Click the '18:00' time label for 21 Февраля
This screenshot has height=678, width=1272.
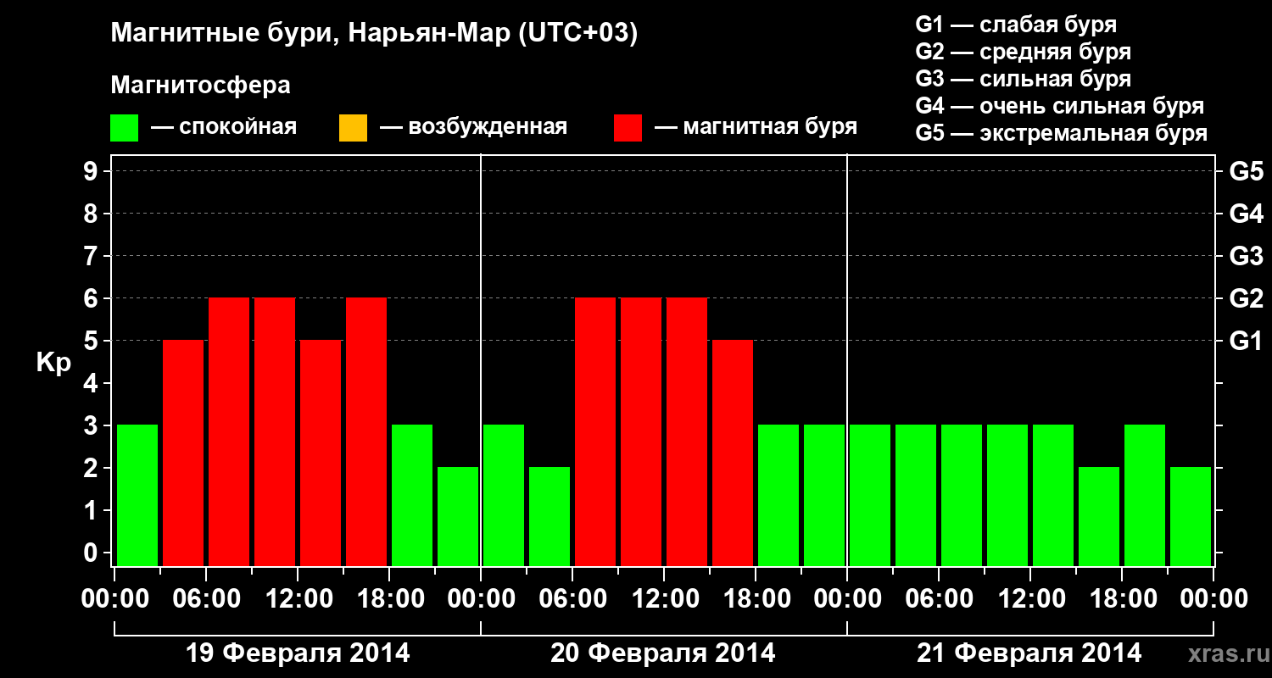[x=1122, y=599]
